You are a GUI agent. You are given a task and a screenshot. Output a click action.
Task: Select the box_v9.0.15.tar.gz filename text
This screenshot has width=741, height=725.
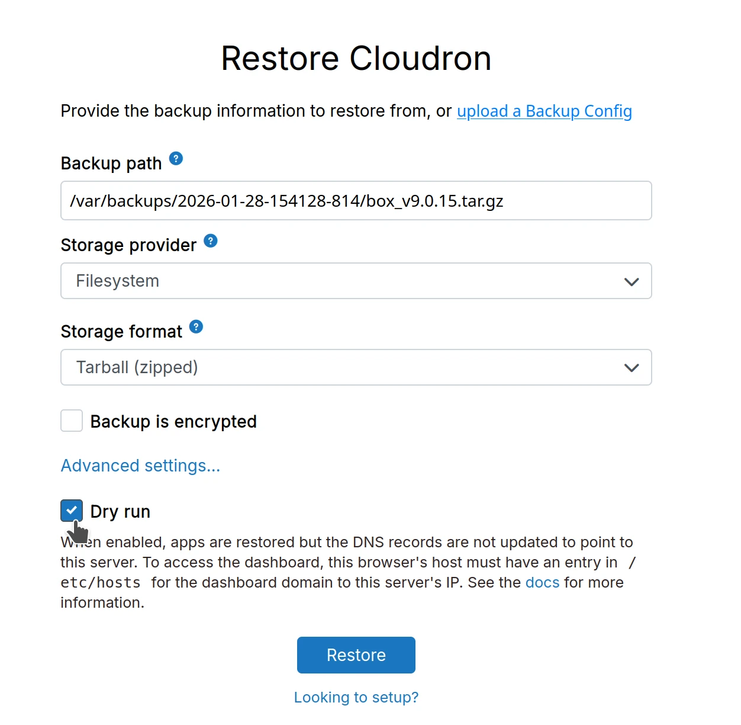tap(434, 201)
